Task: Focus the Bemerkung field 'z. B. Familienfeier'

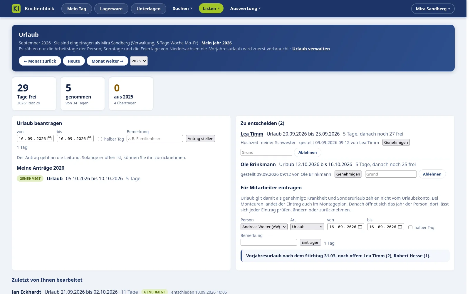Action: 155,138
